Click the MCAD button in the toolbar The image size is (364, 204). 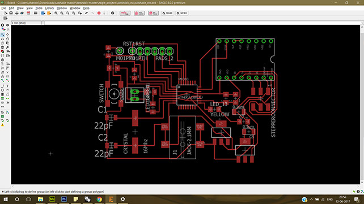(182, 13)
